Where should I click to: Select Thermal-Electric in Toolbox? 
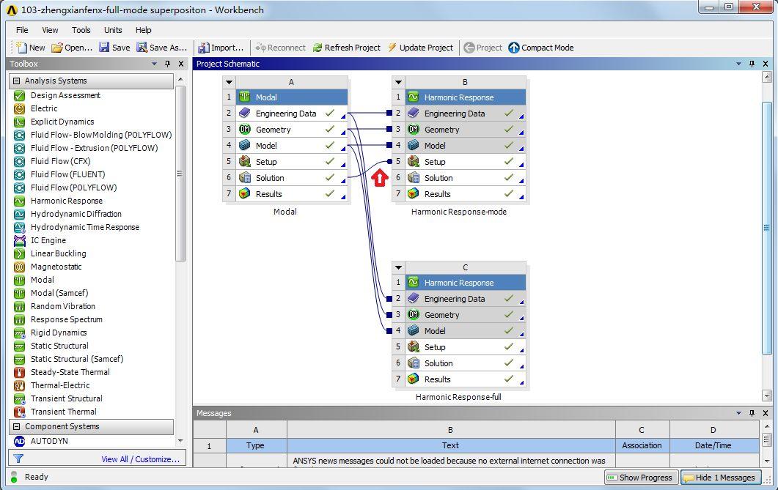pos(60,385)
